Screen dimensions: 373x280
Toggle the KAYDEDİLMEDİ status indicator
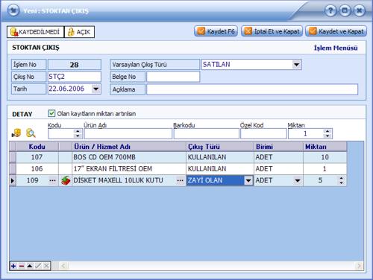coord(35,32)
